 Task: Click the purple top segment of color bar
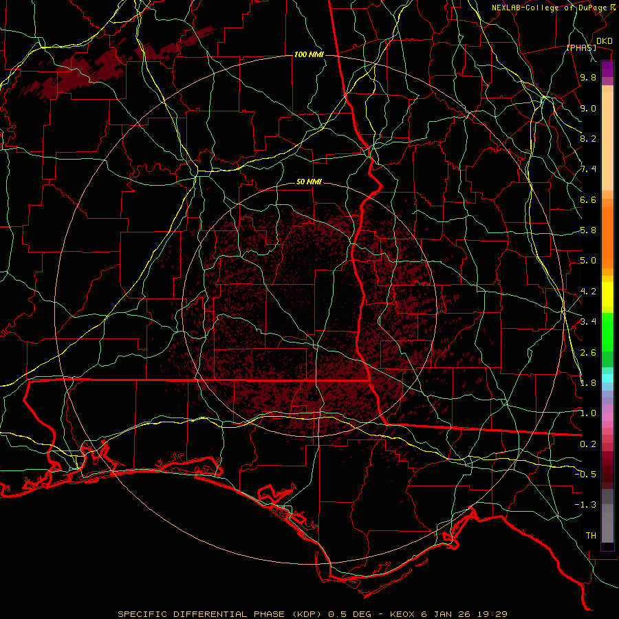pyautogui.click(x=607, y=69)
